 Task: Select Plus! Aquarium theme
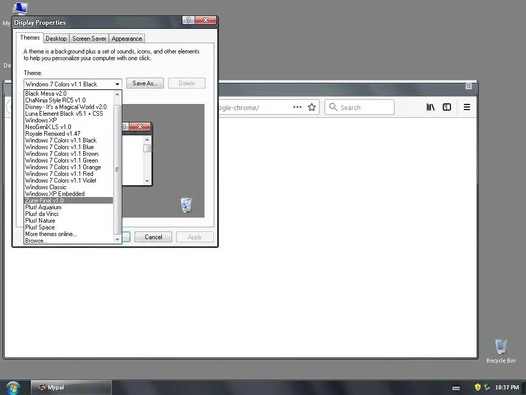pos(69,207)
